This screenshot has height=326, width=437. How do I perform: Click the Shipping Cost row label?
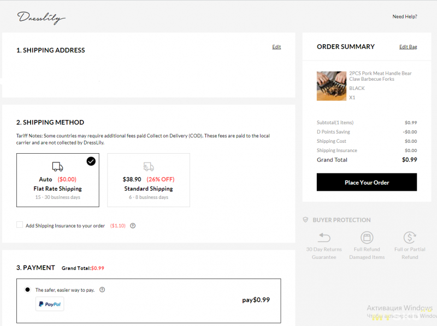coord(332,141)
